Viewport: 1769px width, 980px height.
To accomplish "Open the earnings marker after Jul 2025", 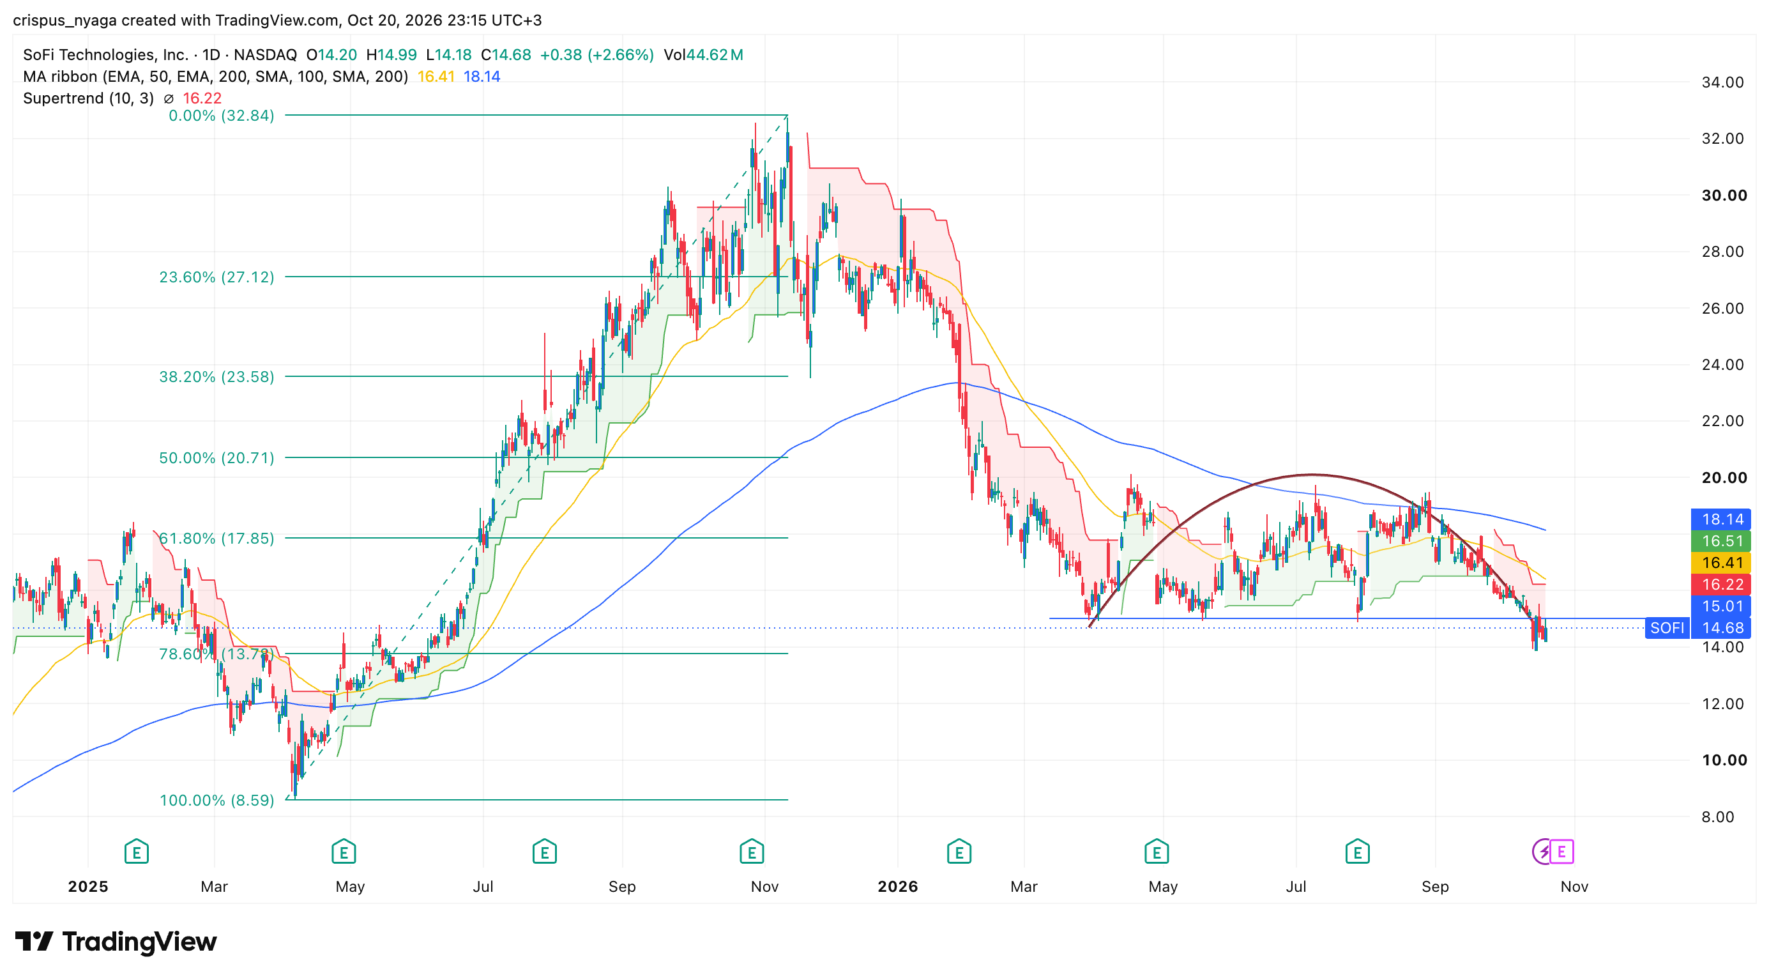I will (545, 852).
